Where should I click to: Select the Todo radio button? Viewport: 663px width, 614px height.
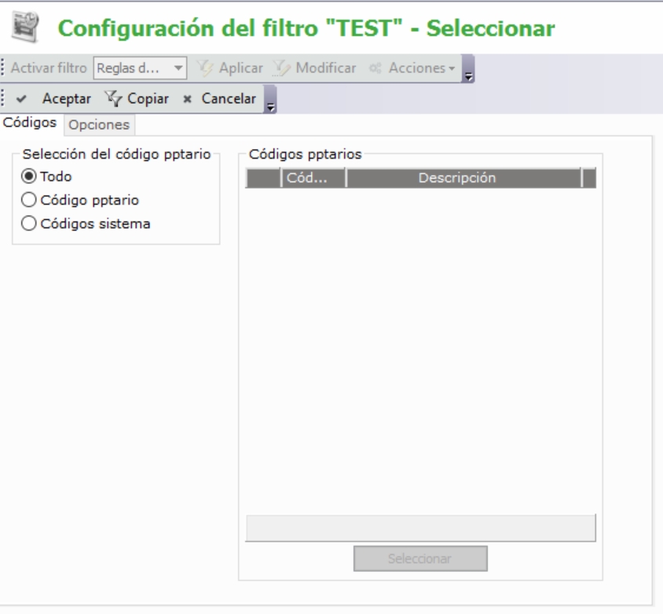[28, 176]
